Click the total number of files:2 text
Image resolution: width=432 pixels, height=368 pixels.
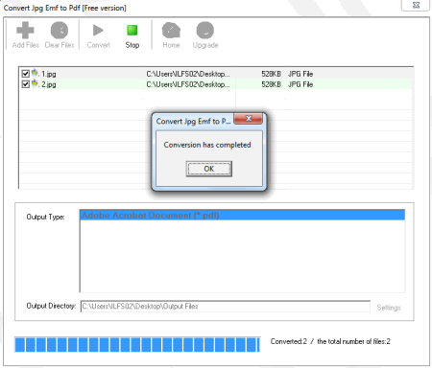(x=353, y=341)
